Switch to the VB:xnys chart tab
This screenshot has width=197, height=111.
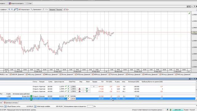pyautogui.click(x=166, y=75)
